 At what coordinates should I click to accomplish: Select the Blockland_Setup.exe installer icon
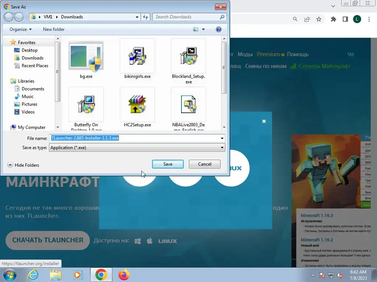[x=188, y=56]
